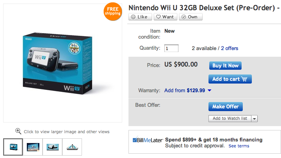The image size is (281, 158).
Task: Select the second product thumbnail
Action: (x=33, y=147)
